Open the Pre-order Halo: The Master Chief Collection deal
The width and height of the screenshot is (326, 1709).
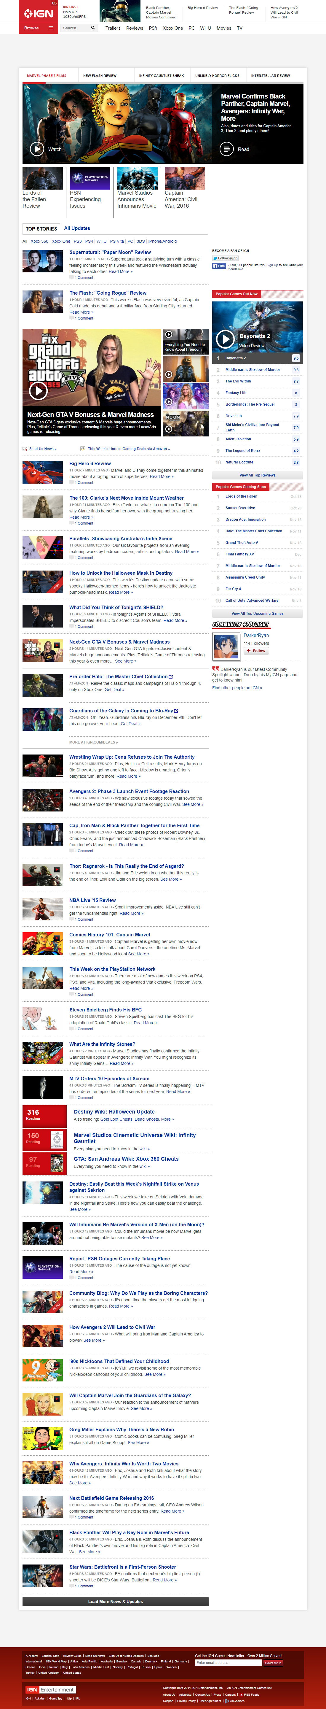121,677
